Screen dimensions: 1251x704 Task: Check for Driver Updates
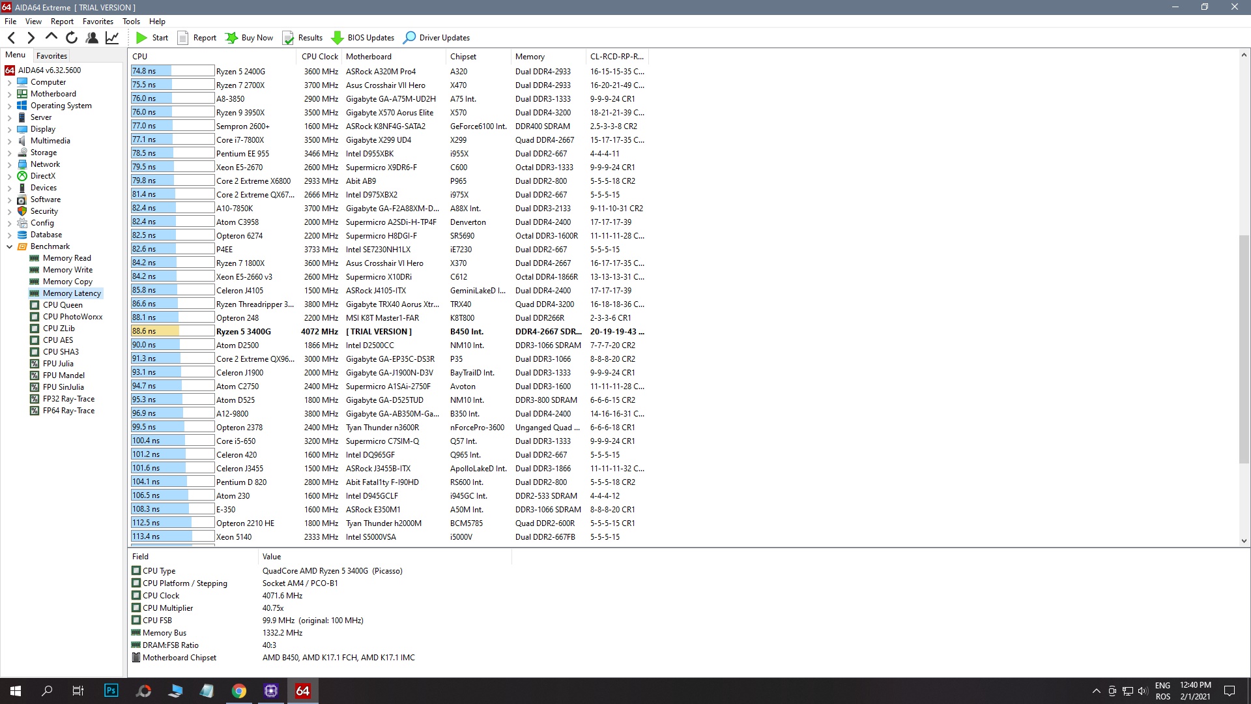click(437, 38)
